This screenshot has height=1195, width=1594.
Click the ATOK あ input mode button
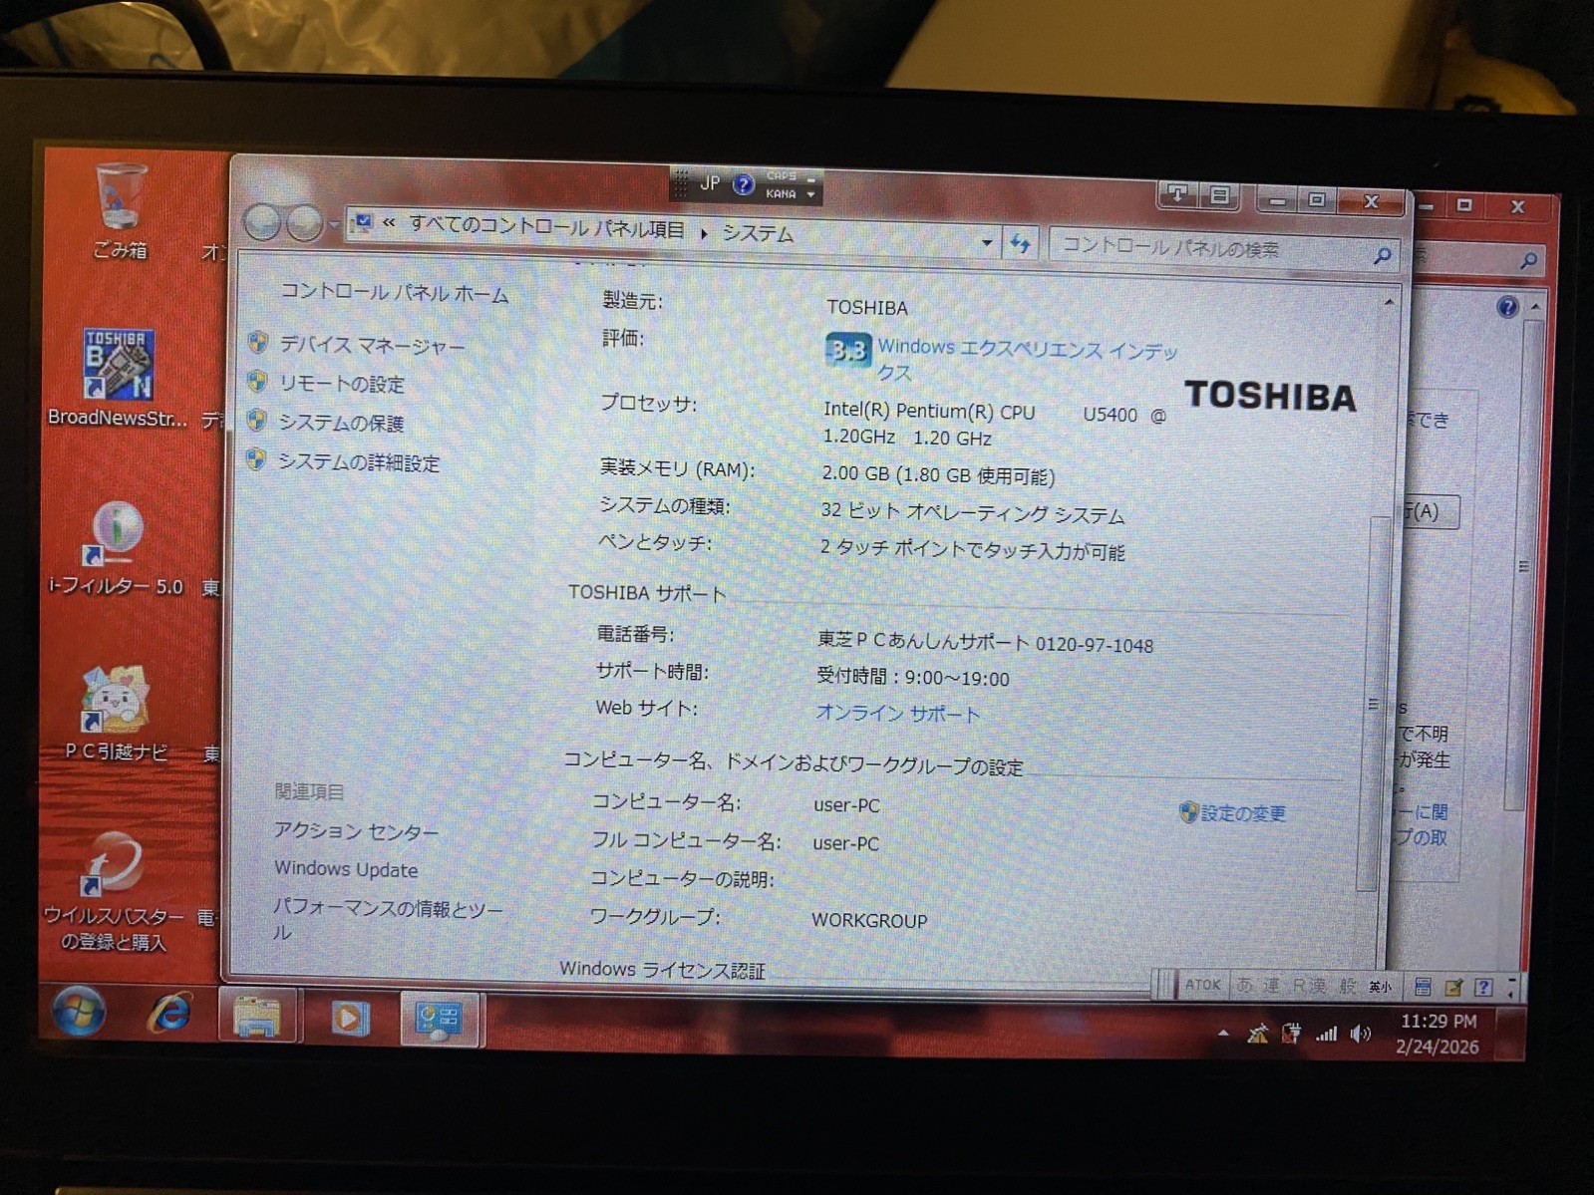tap(1245, 985)
